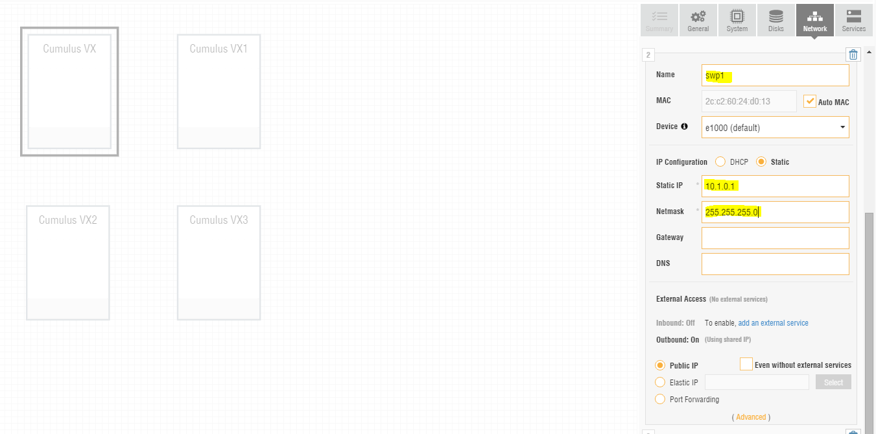Click the info icon beside Device
Screen dimensions: 876x434
click(x=684, y=127)
